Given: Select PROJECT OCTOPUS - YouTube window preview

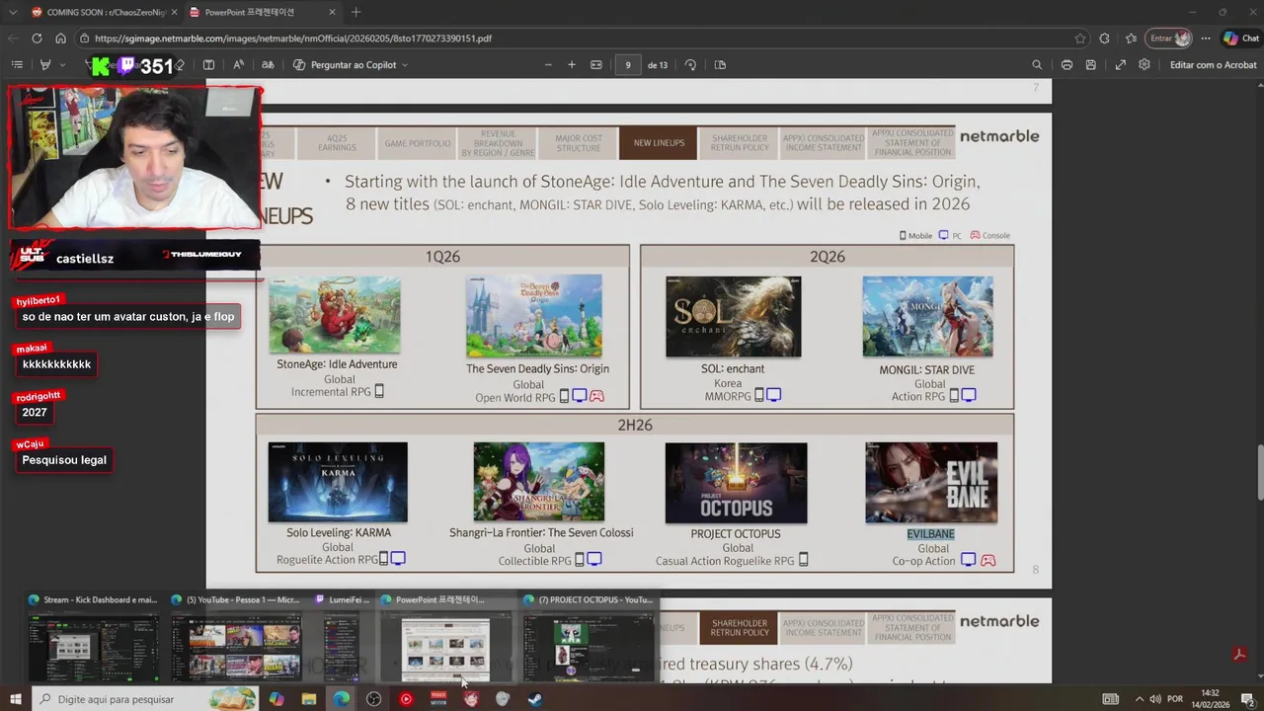Looking at the screenshot, I should pyautogui.click(x=589, y=637).
